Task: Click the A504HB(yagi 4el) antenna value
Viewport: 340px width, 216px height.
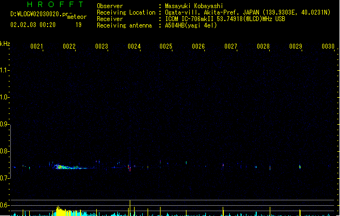Action: pyautogui.click(x=191, y=25)
